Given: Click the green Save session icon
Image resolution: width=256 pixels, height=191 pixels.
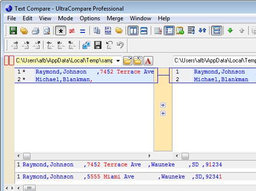Looking at the screenshot, I should click(13, 30).
